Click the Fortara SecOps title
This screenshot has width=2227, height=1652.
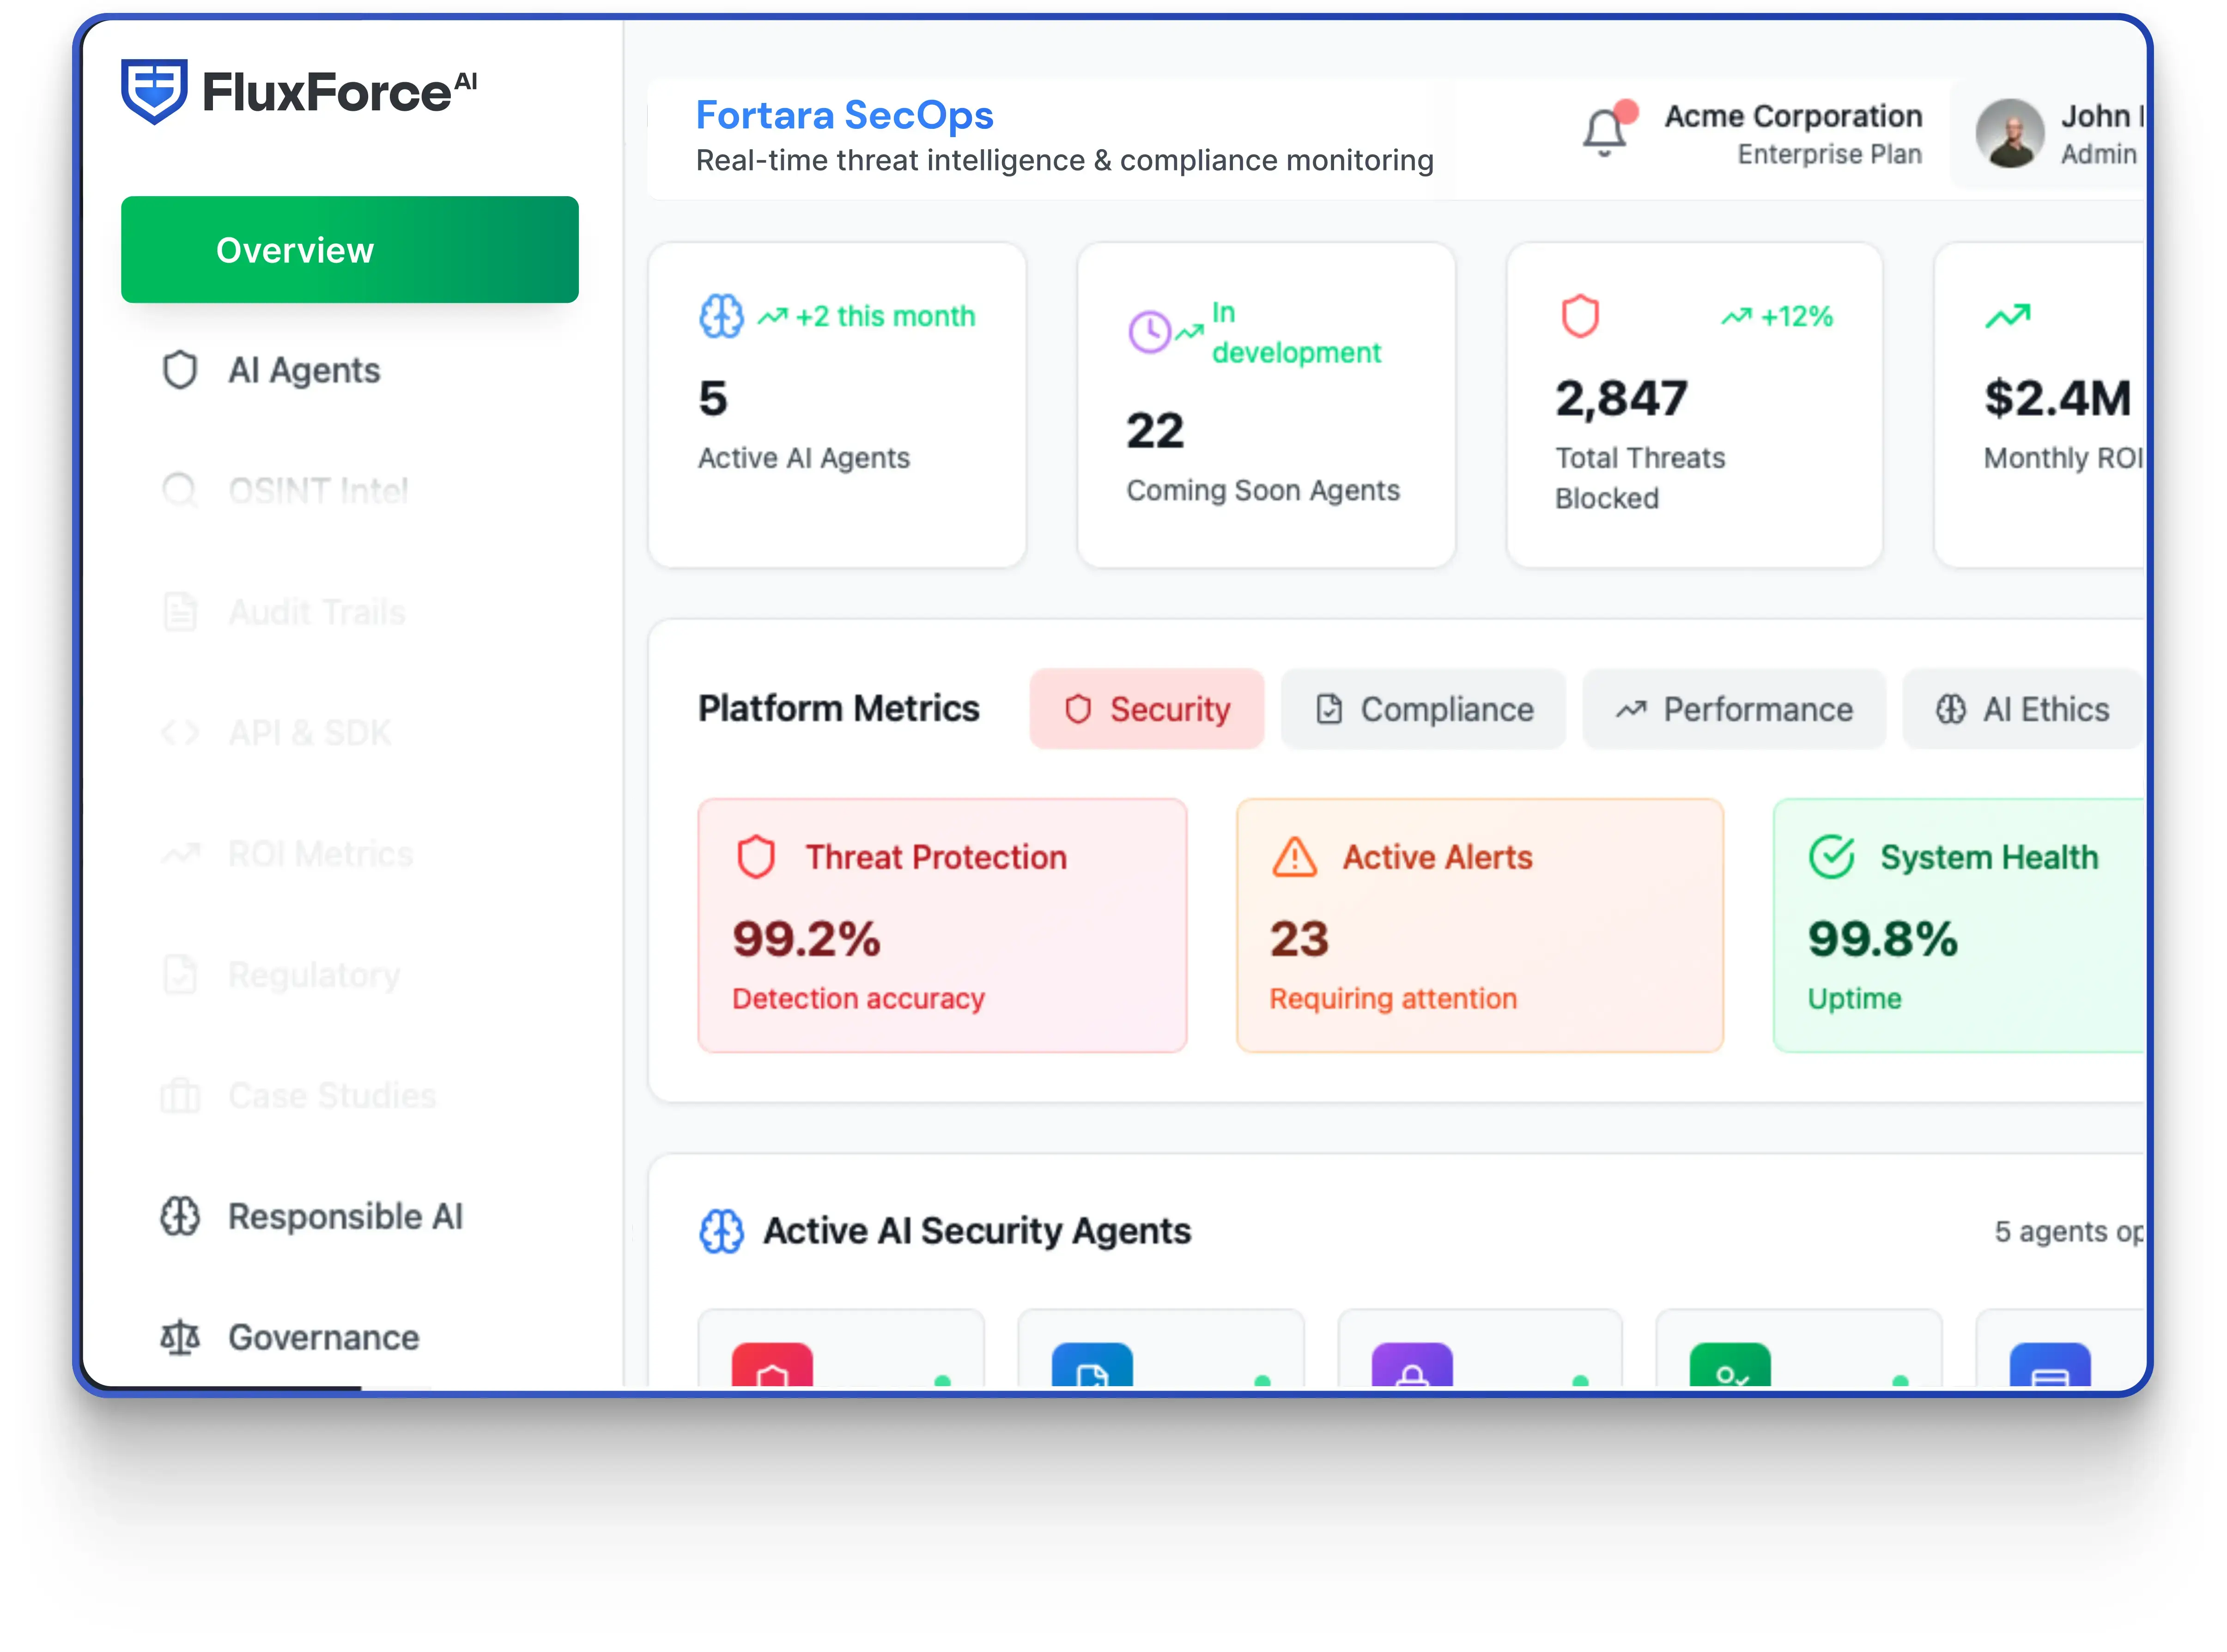click(x=844, y=115)
